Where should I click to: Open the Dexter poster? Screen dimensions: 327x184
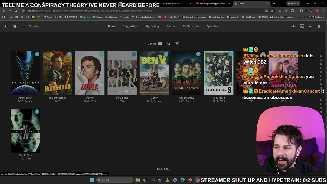click(90, 73)
